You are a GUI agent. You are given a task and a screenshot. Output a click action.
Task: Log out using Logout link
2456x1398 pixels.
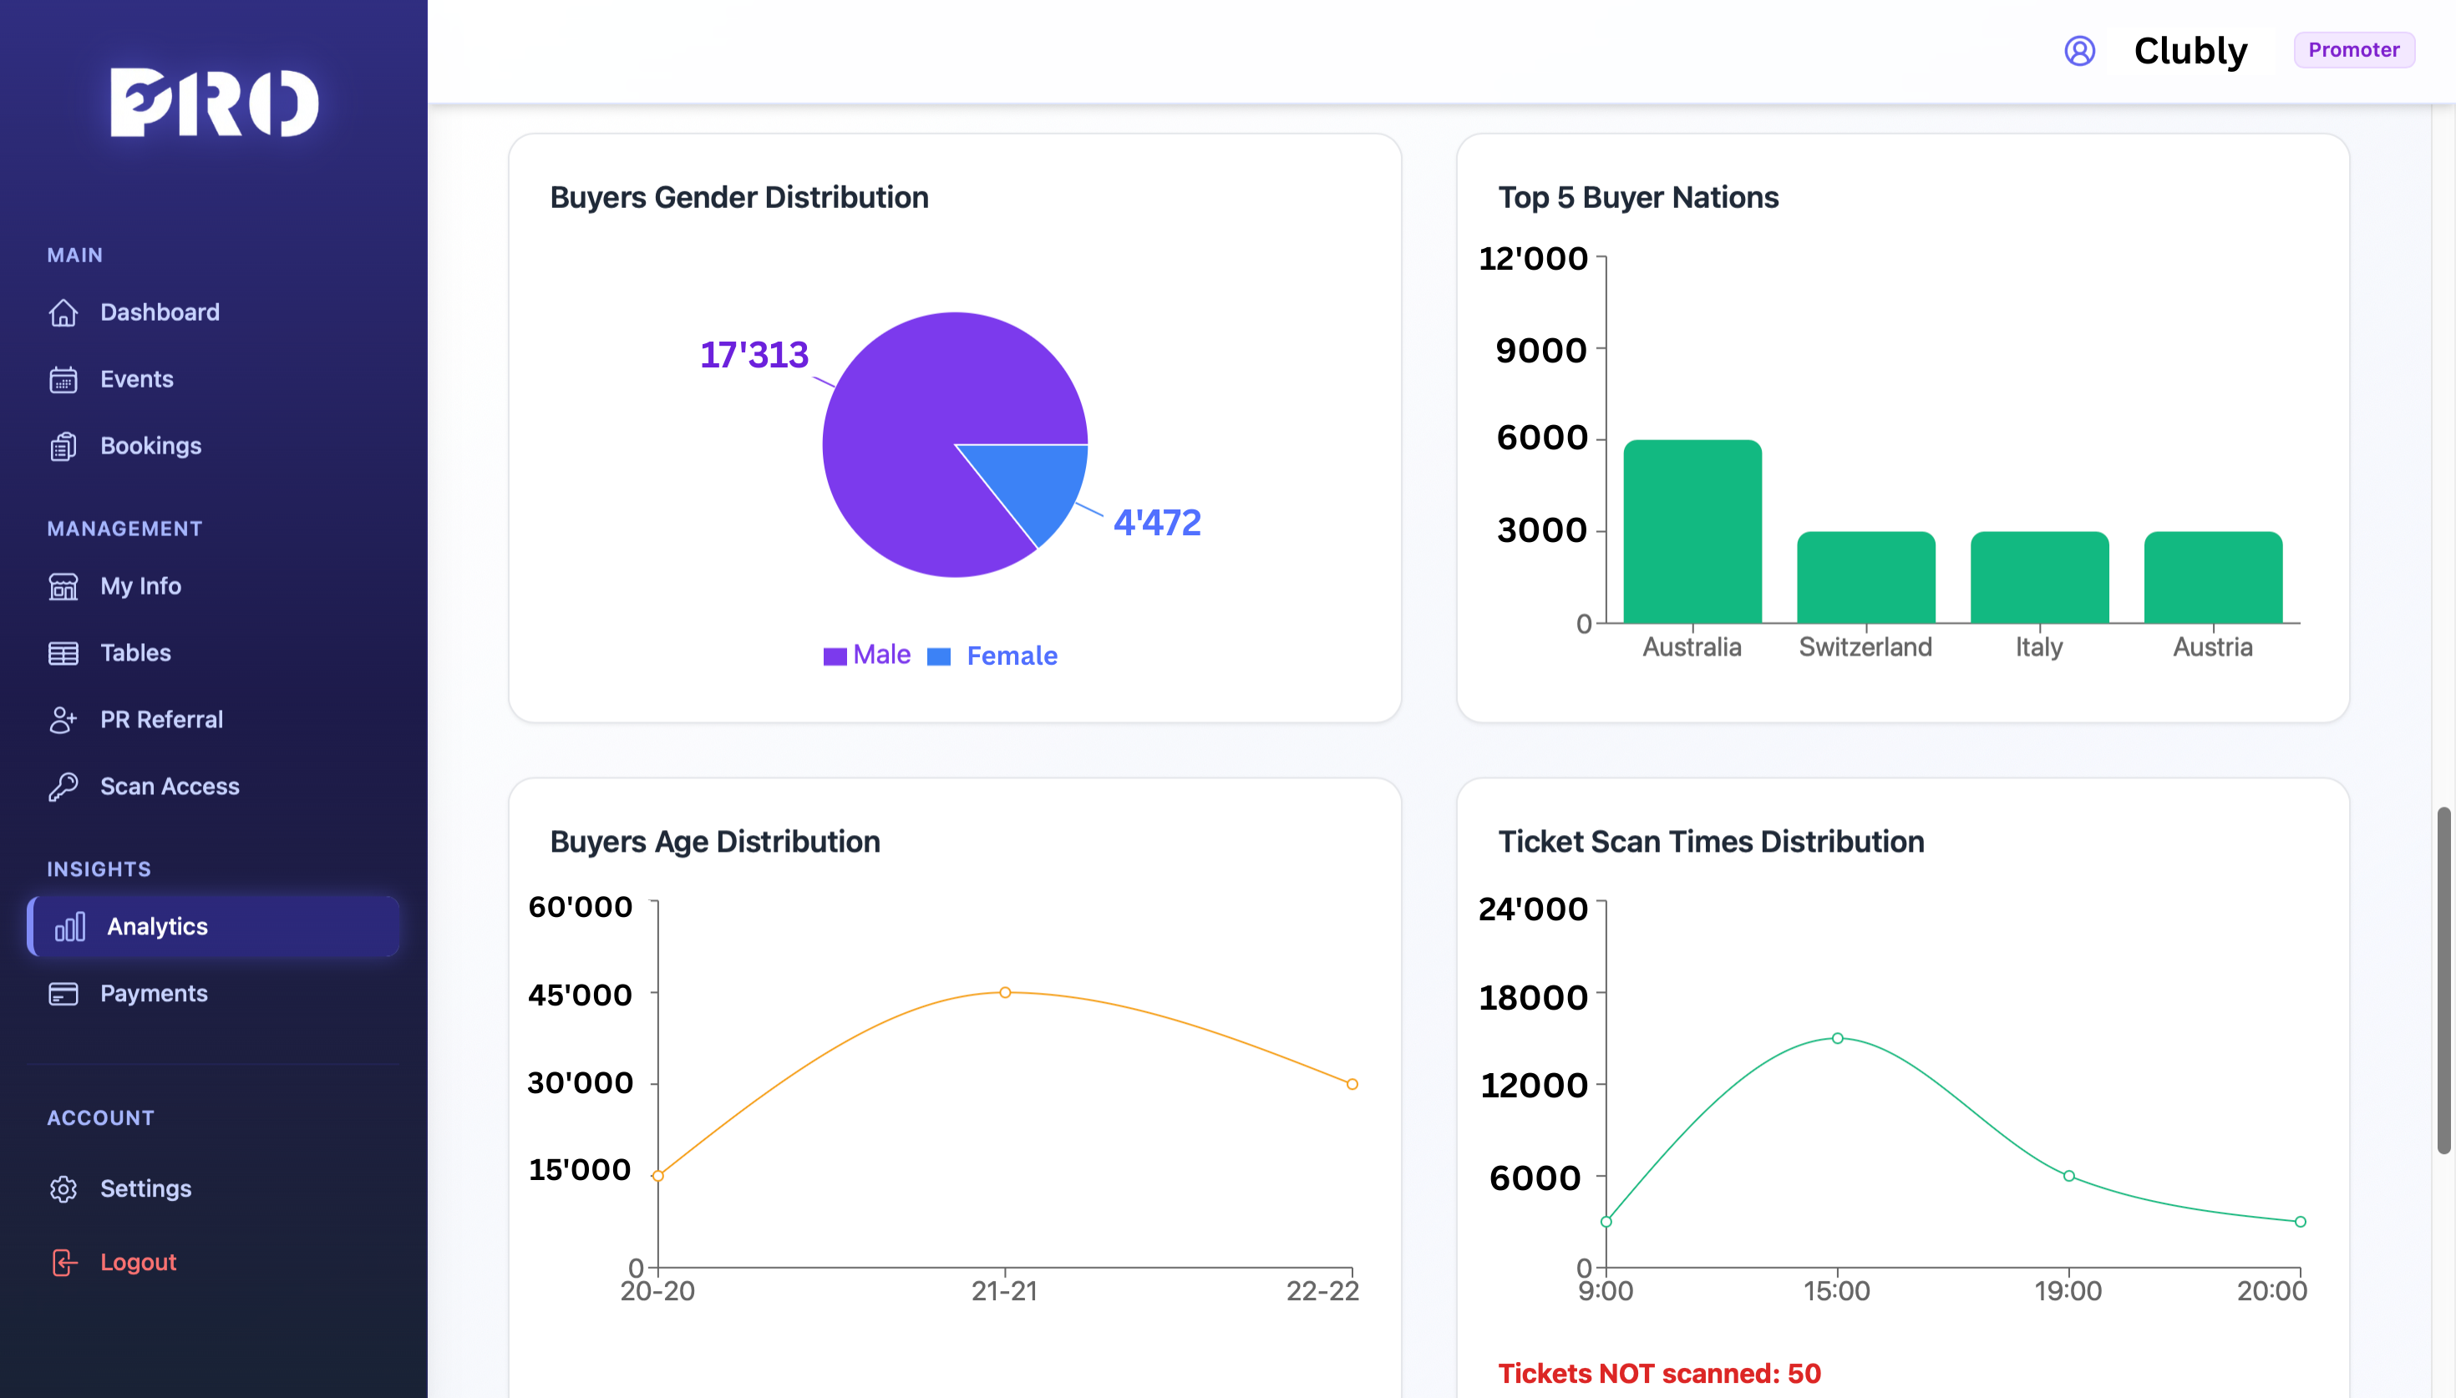(x=137, y=1262)
